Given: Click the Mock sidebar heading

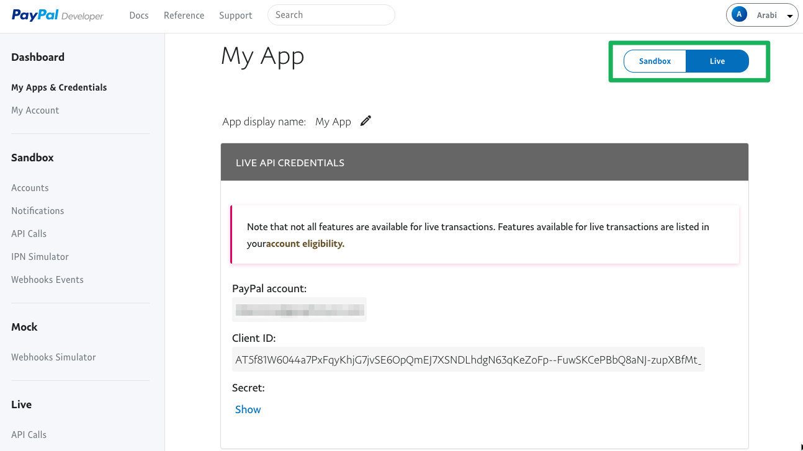Looking at the screenshot, I should tap(24, 327).
